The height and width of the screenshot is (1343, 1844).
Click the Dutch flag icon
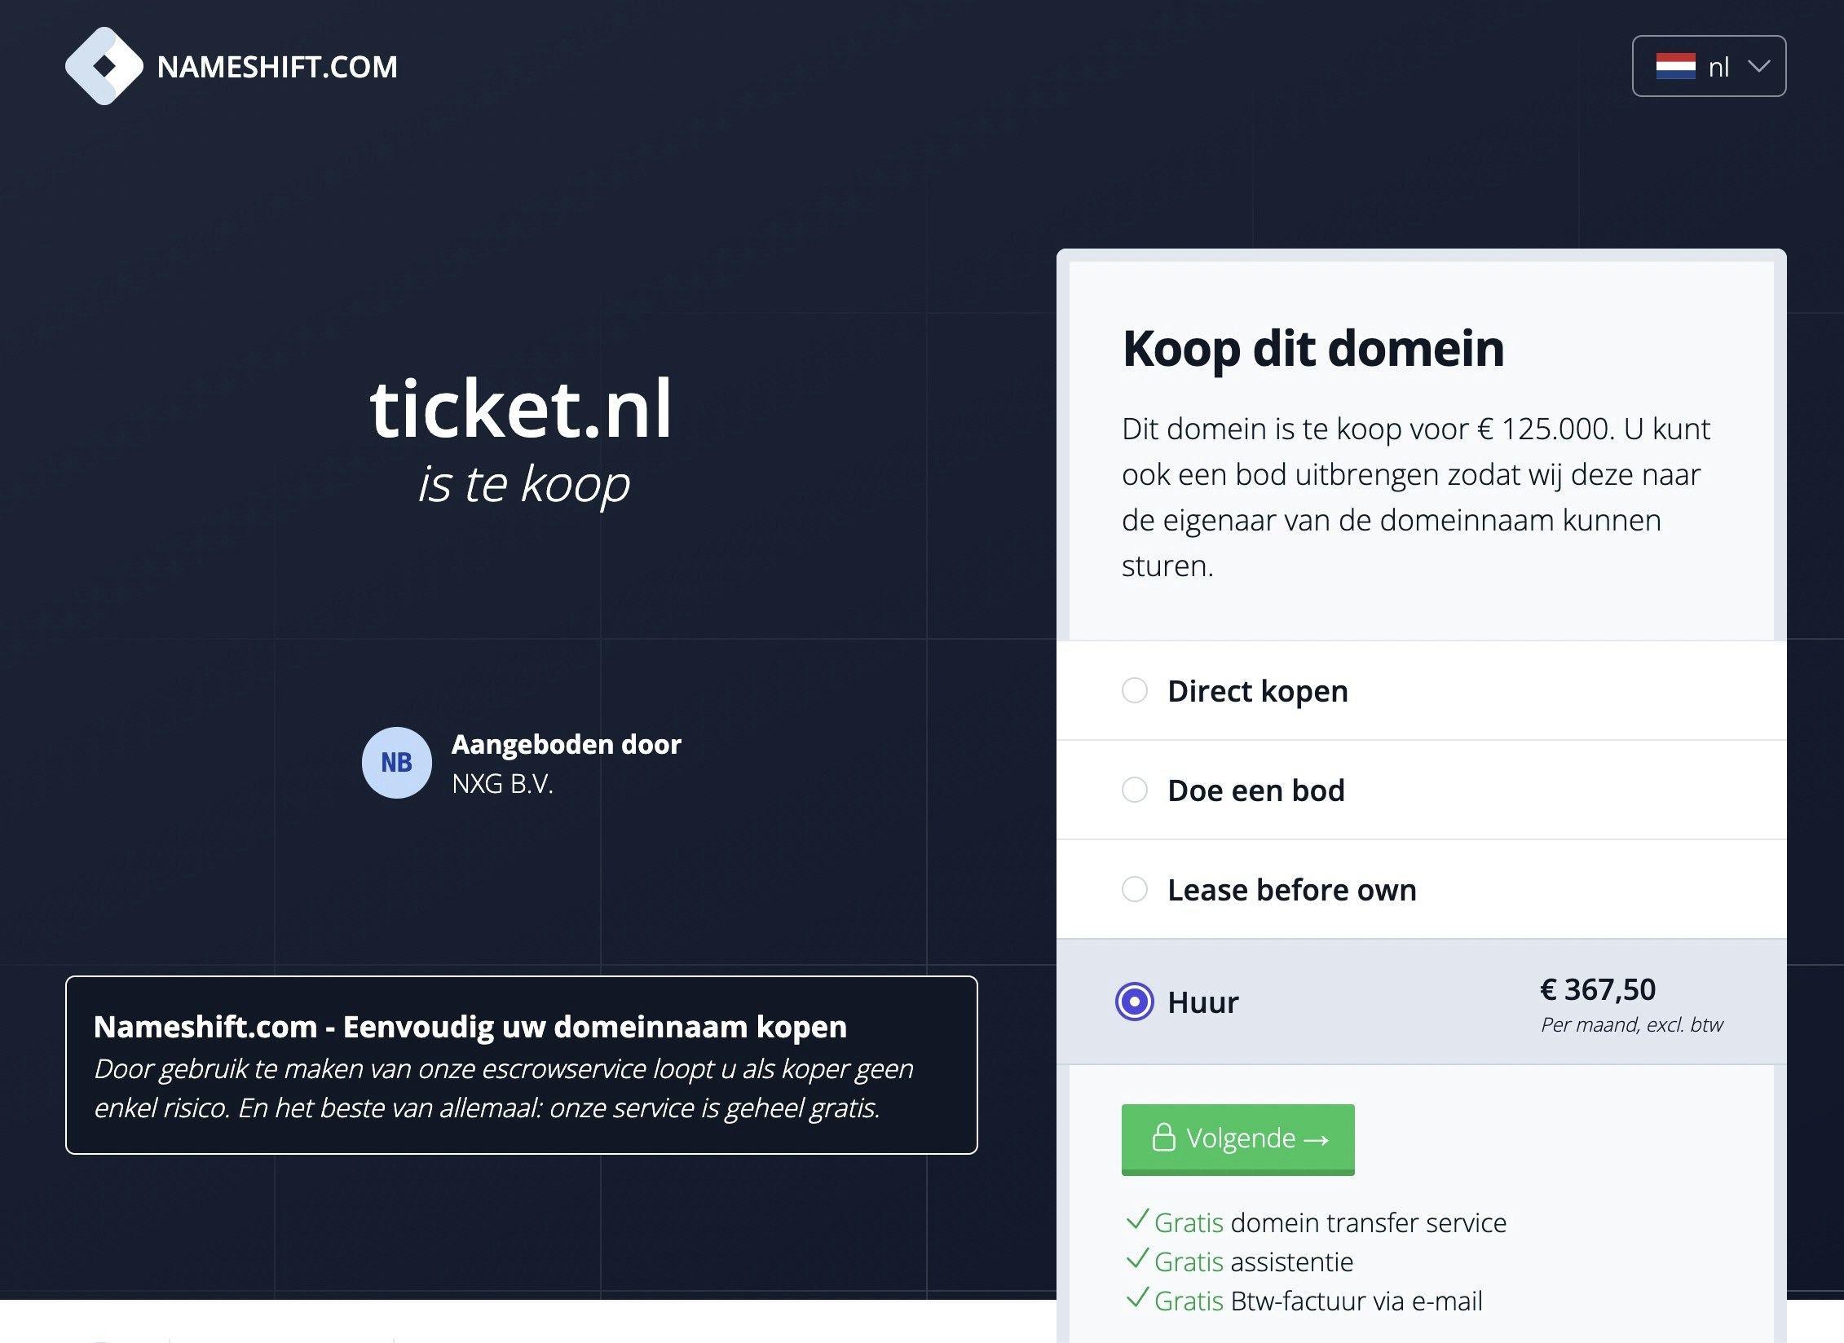pyautogui.click(x=1675, y=66)
